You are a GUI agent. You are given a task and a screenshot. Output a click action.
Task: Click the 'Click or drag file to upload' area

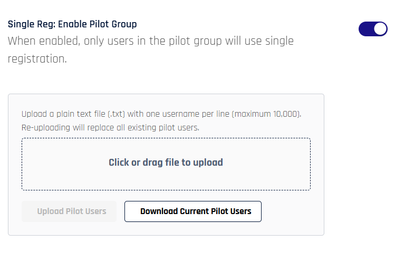click(166, 164)
